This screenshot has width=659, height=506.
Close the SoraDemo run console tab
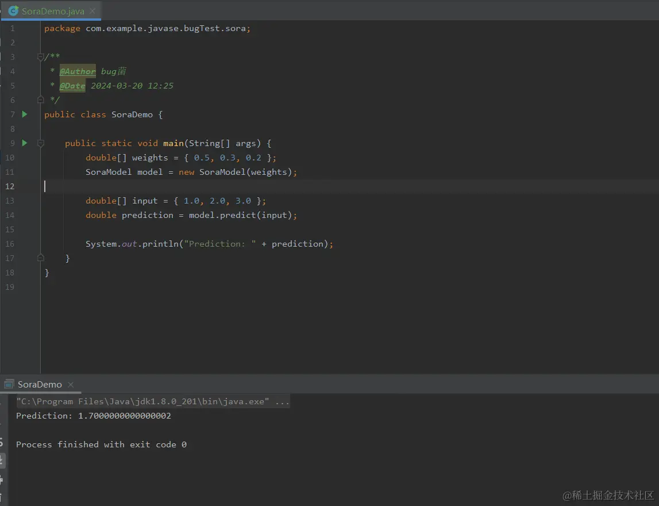pyautogui.click(x=71, y=385)
